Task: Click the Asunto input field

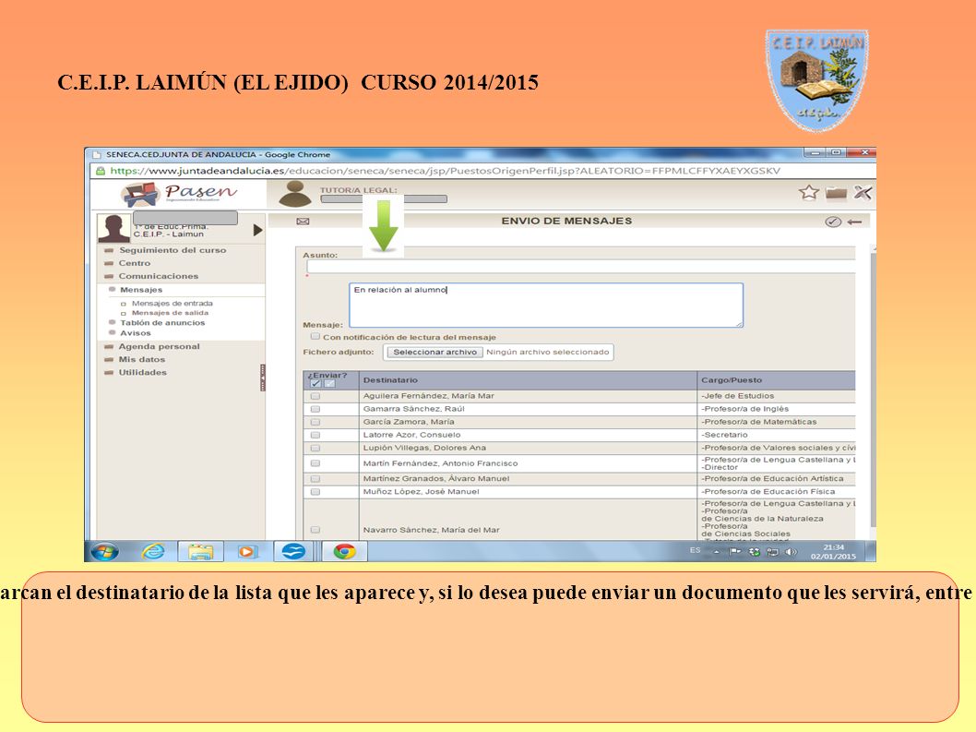Action: point(581,267)
